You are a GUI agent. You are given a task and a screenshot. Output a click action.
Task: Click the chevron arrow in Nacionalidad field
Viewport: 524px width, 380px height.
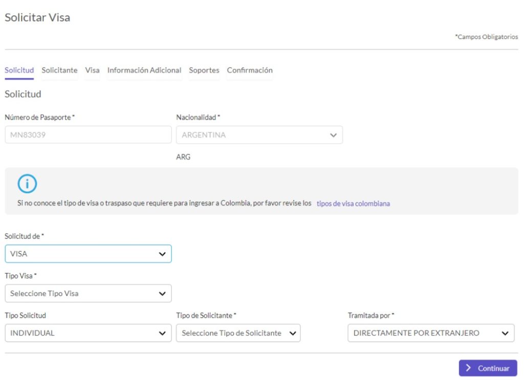point(333,136)
